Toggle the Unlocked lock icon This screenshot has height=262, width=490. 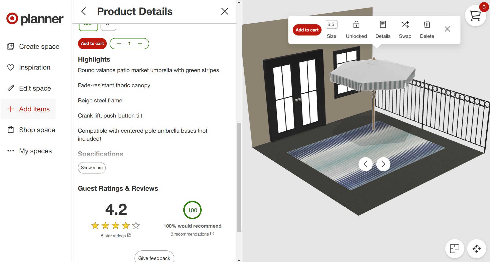pyautogui.click(x=356, y=29)
